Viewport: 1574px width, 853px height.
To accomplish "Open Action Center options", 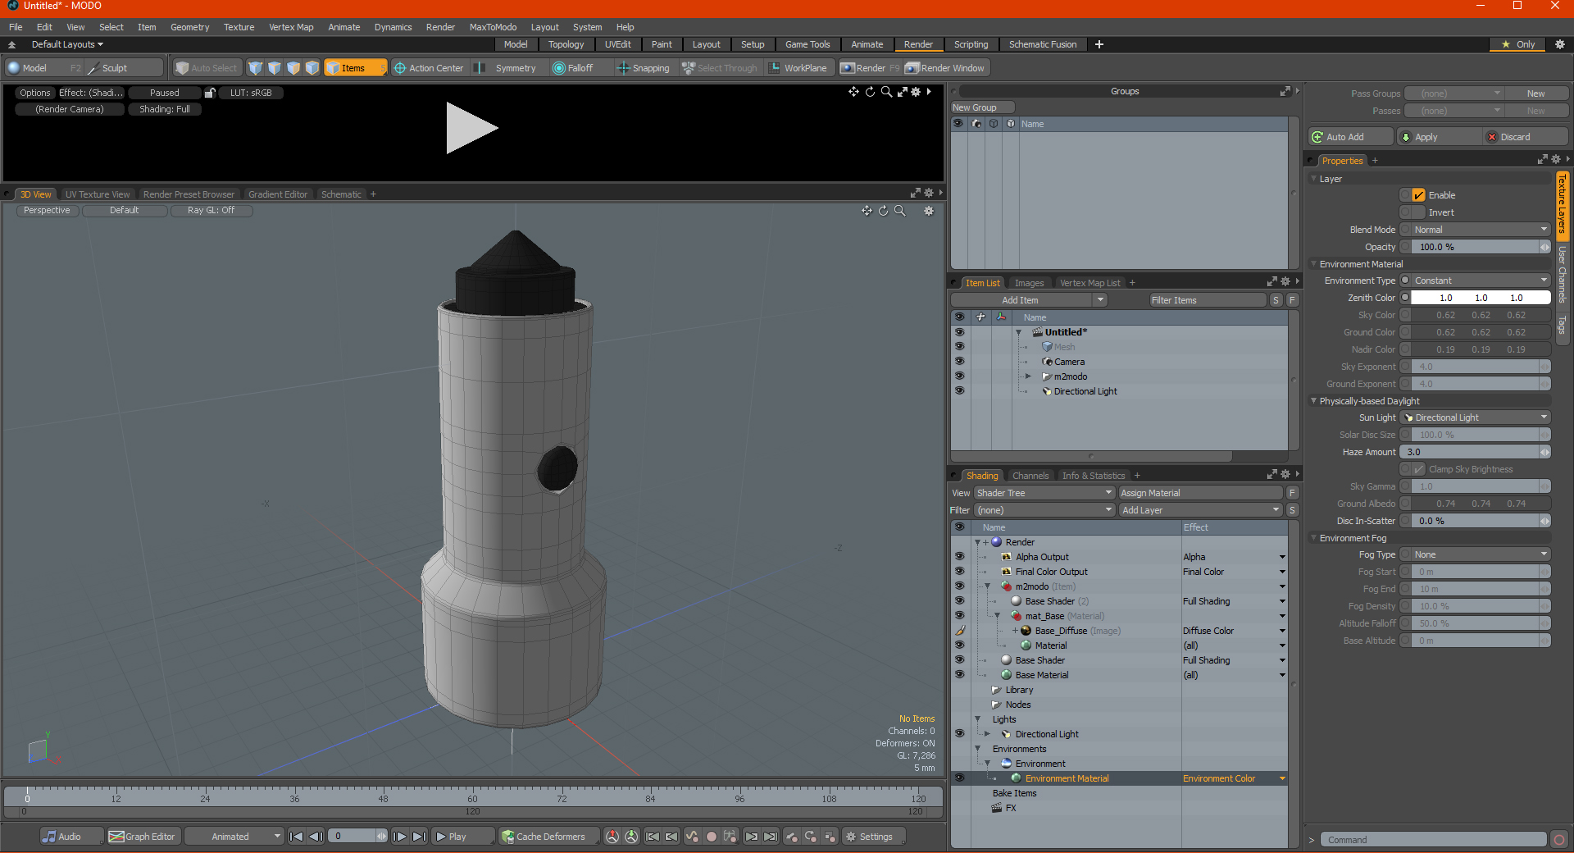I will tap(428, 68).
